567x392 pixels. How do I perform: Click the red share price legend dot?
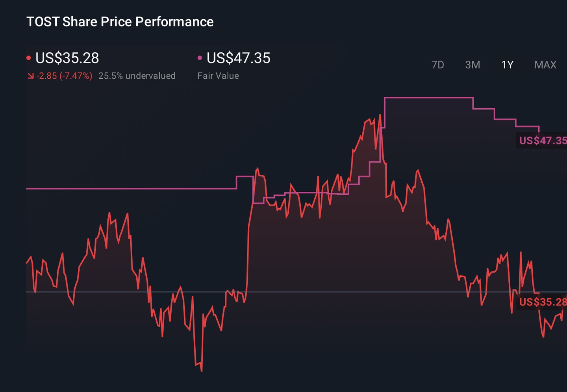click(x=29, y=58)
